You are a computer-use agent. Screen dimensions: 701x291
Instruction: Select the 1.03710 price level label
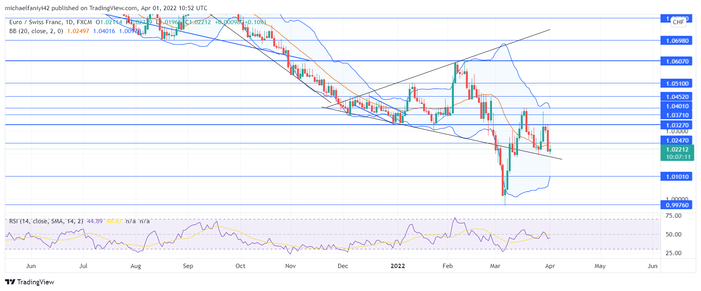coord(676,115)
